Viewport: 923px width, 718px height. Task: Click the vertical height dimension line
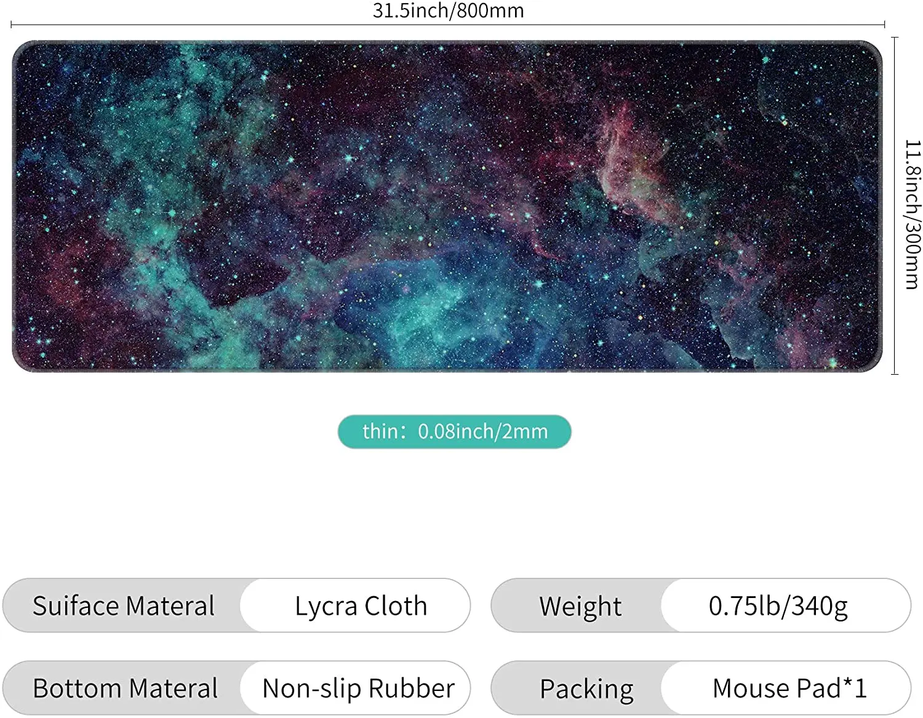click(895, 205)
